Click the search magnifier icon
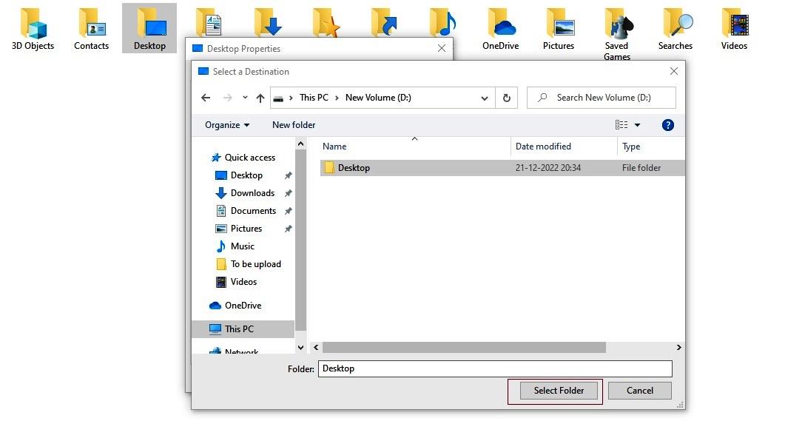The height and width of the screenshot is (421, 785). click(542, 98)
